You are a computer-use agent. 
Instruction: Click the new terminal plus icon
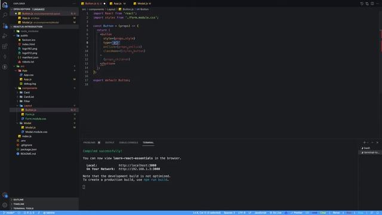pos(365,142)
